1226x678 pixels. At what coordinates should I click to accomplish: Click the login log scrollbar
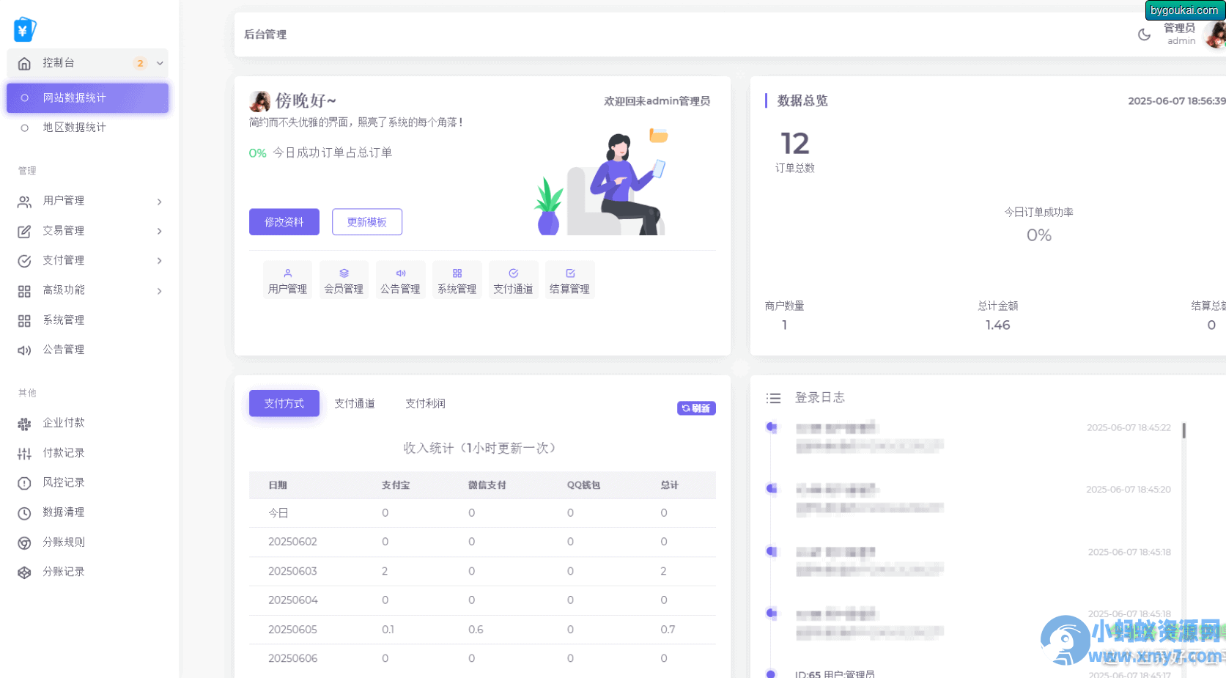tap(1183, 431)
